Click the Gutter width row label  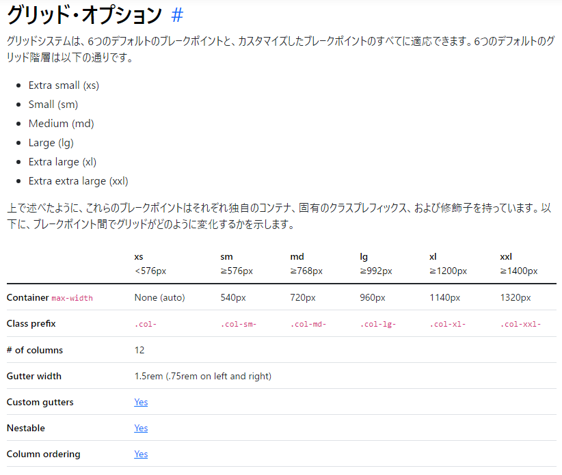pyautogui.click(x=34, y=376)
